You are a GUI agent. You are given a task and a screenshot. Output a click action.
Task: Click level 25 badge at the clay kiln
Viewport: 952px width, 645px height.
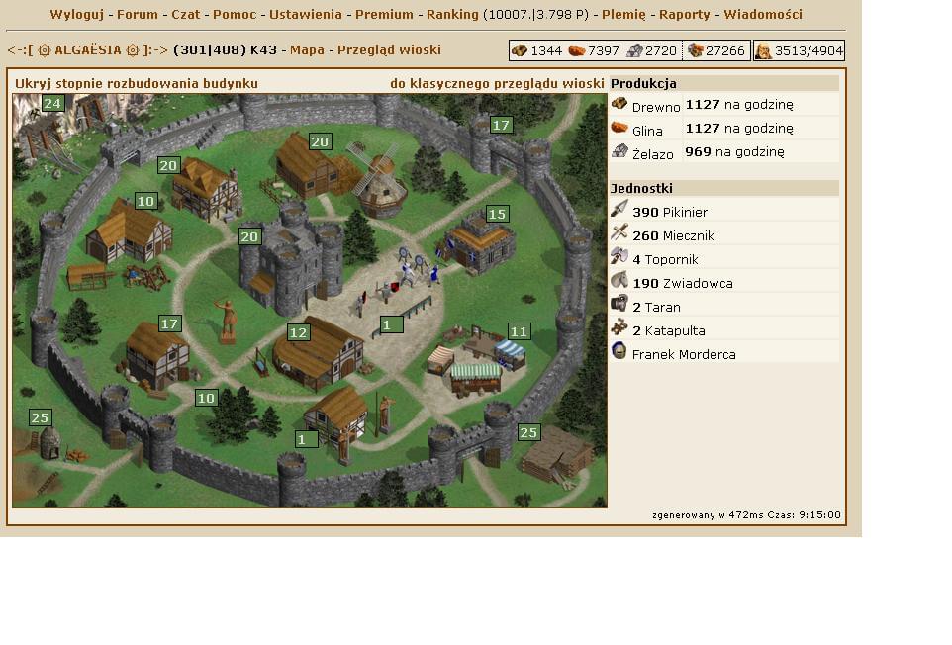(40, 417)
